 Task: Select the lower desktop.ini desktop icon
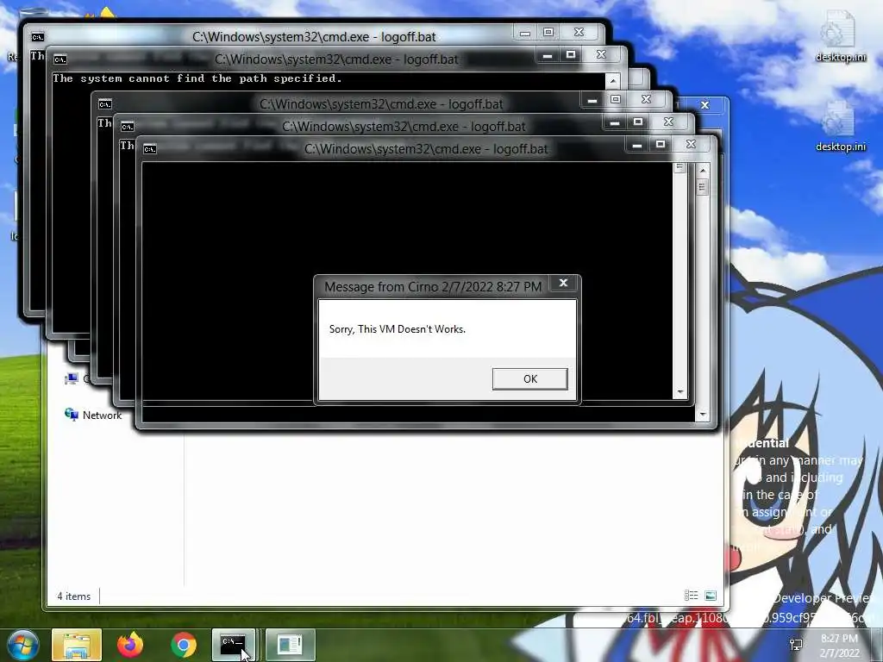(840, 127)
